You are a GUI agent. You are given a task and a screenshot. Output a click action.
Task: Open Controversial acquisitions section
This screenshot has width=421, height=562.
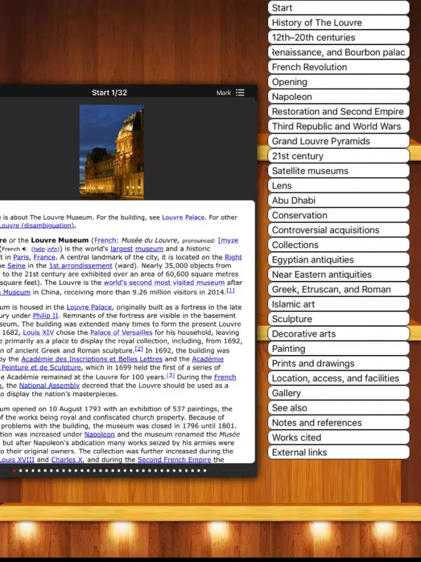tap(338, 230)
